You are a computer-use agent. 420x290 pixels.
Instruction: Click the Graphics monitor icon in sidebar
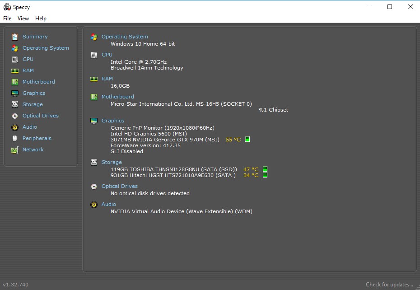click(15, 93)
